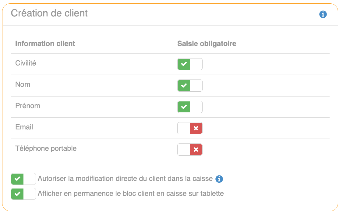Click the red X in the Email row
Screen dimensions: 343x215
click(x=196, y=128)
